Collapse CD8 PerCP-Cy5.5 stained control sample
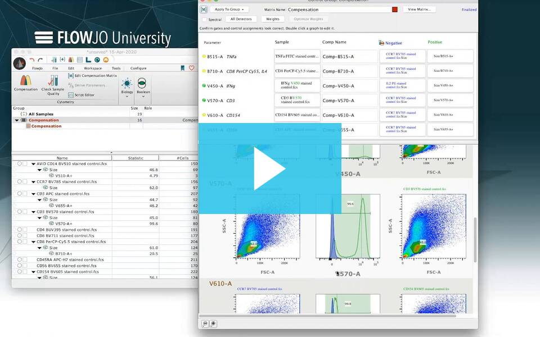The height and width of the screenshot is (337, 540). 33,242
